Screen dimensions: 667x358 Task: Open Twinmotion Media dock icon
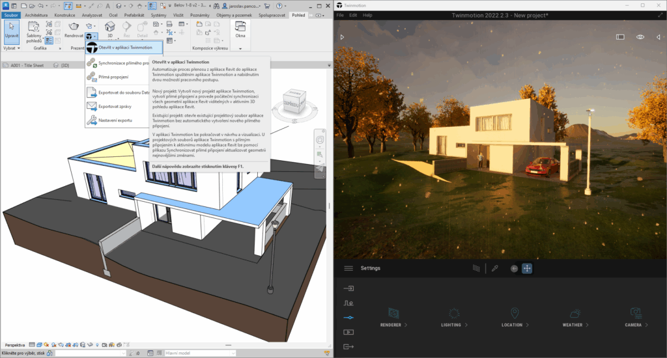348,332
